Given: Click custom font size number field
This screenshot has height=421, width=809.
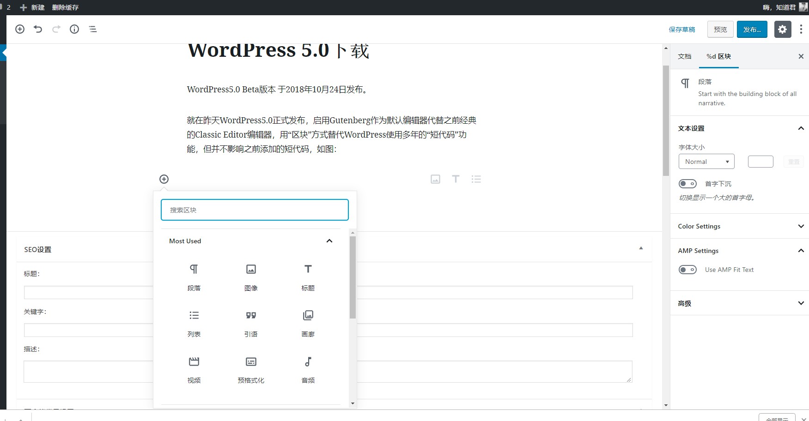Looking at the screenshot, I should (x=760, y=162).
